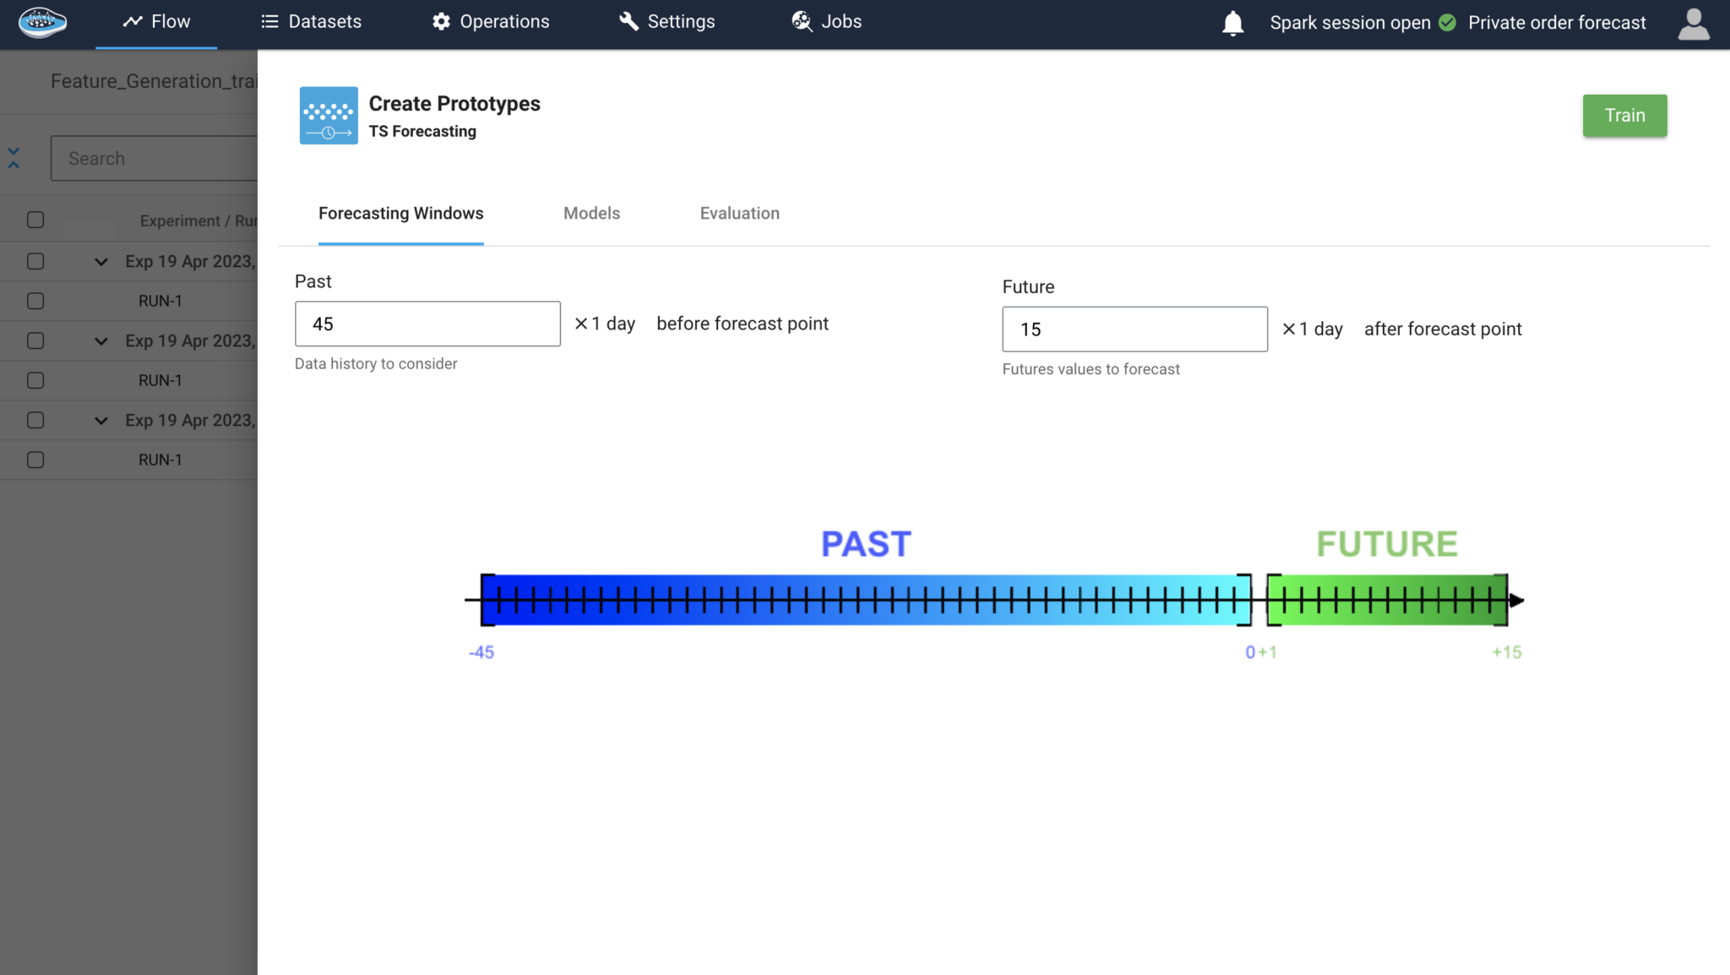The width and height of the screenshot is (1730, 975).
Task: Open Settings via the wrench icon
Action: 628,20
